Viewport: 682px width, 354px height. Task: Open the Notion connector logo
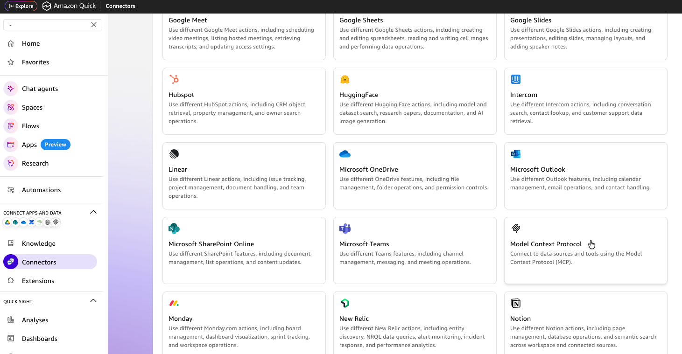[516, 303]
